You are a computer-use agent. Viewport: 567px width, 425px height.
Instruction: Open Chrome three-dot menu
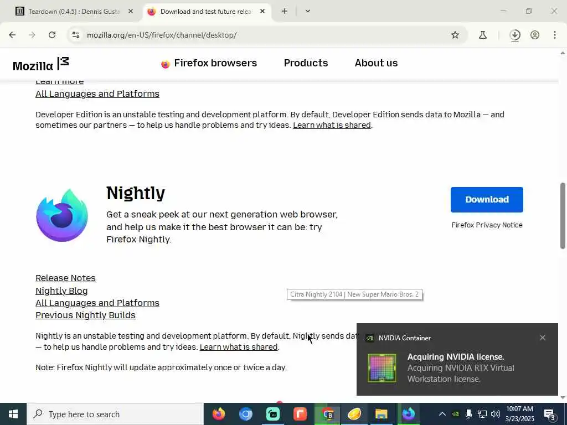[x=555, y=35]
